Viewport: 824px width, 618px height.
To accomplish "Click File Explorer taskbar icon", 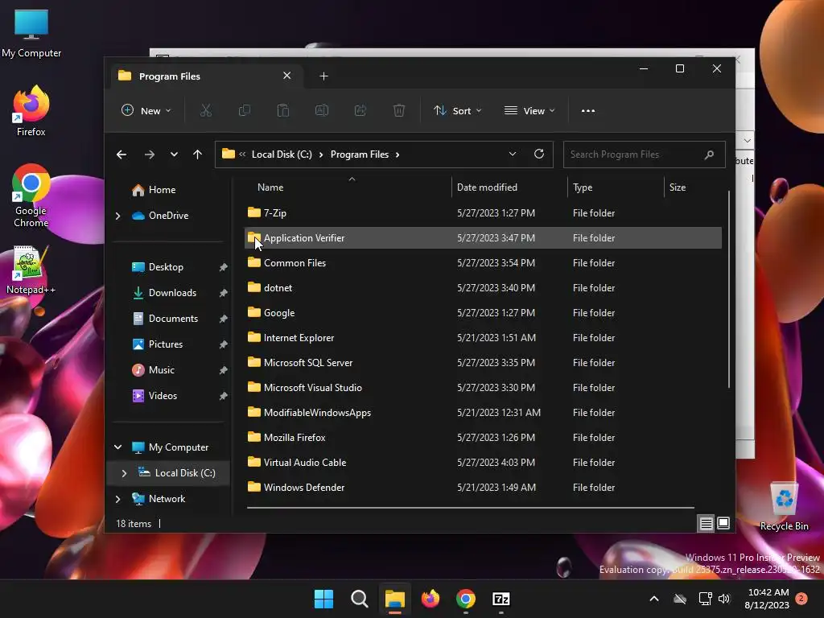I will 394,599.
